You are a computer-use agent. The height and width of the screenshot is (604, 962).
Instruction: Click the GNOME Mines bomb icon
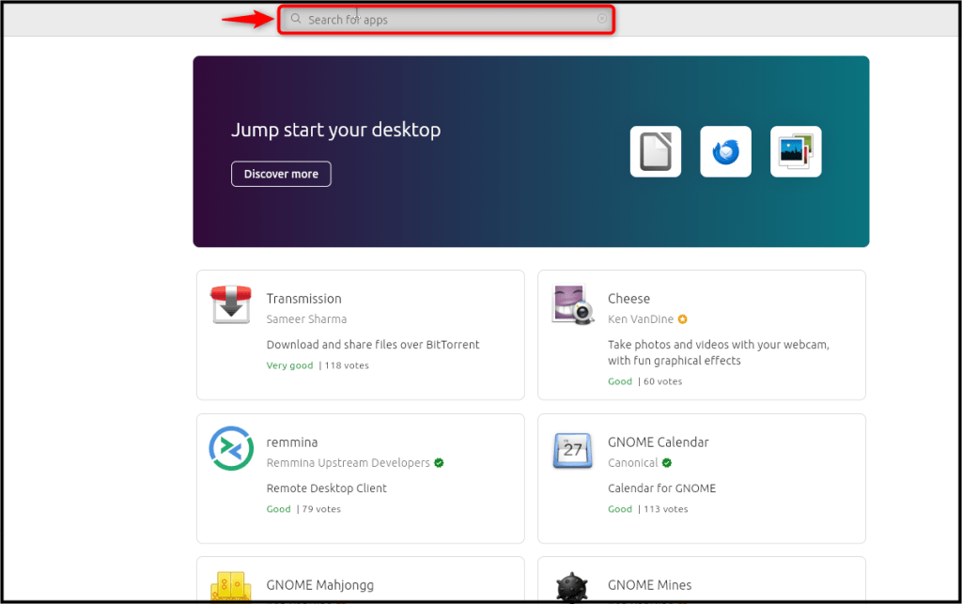(x=572, y=586)
